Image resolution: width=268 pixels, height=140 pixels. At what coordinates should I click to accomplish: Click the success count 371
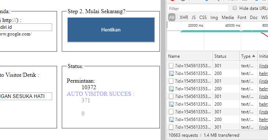(86, 101)
